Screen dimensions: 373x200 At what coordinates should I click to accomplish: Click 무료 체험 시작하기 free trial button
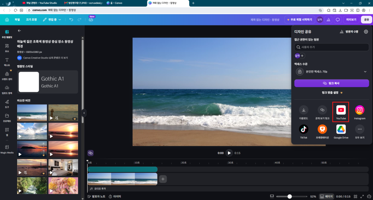(300, 20)
